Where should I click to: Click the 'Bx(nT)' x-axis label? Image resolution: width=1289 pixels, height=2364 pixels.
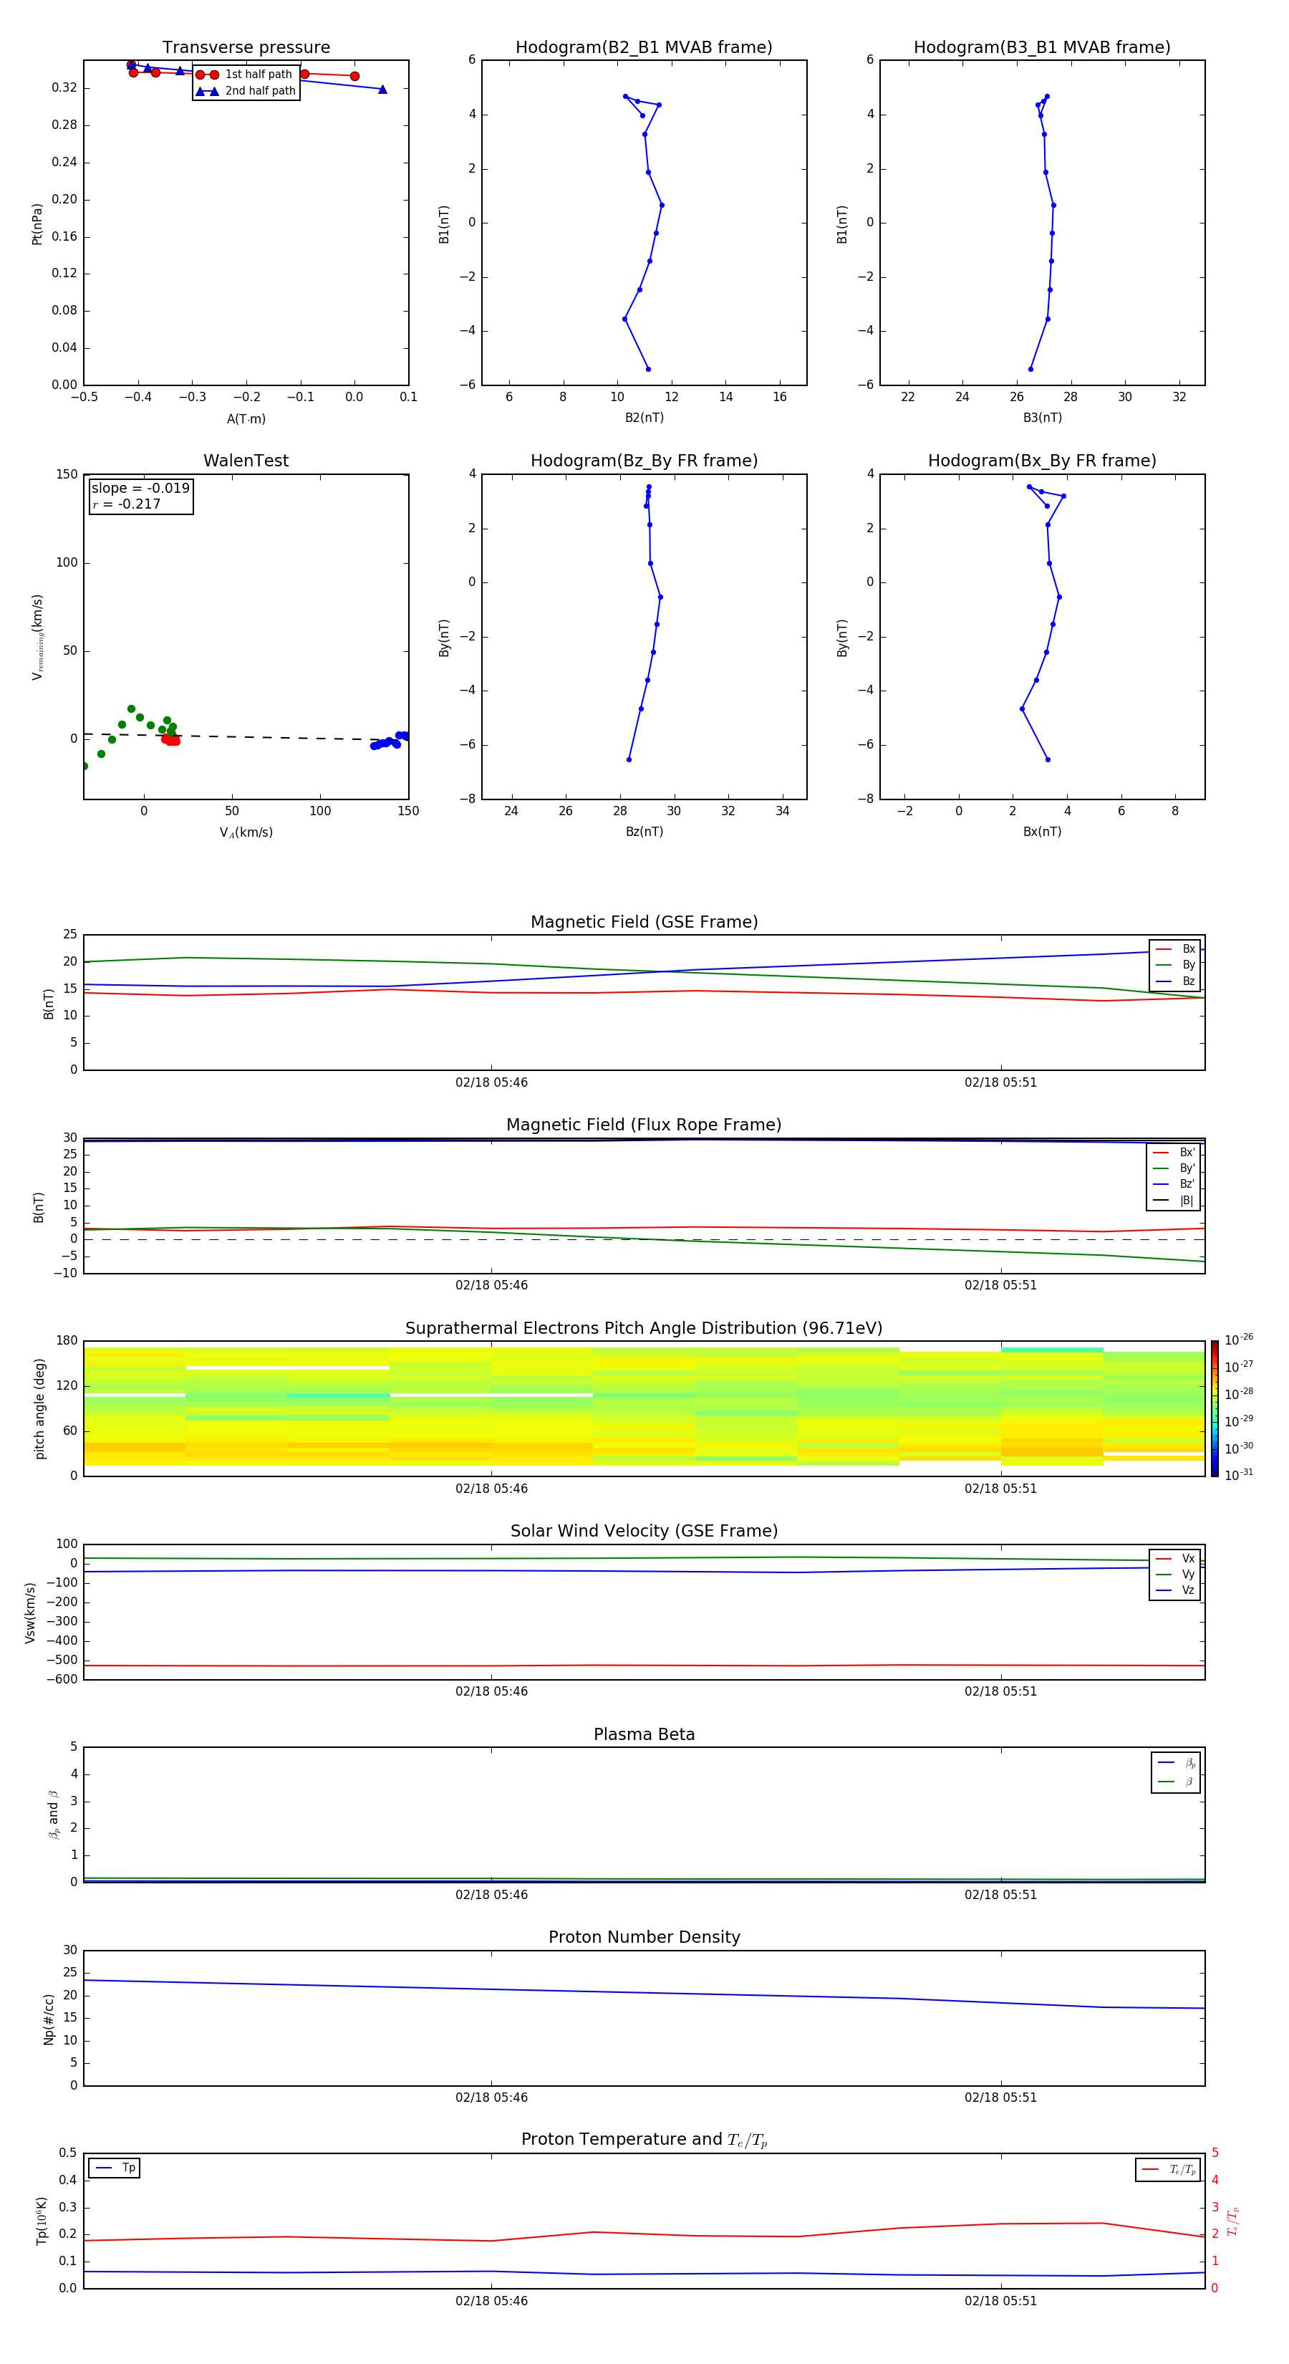point(1042,832)
